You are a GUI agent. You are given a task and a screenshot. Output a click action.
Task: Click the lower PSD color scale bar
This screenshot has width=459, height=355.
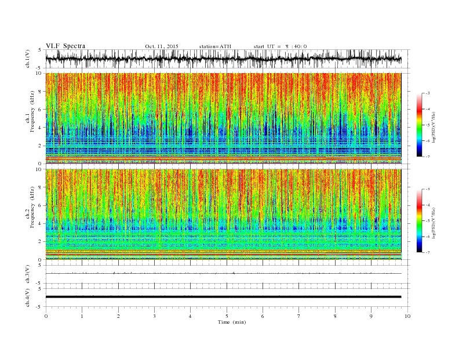coord(419,221)
